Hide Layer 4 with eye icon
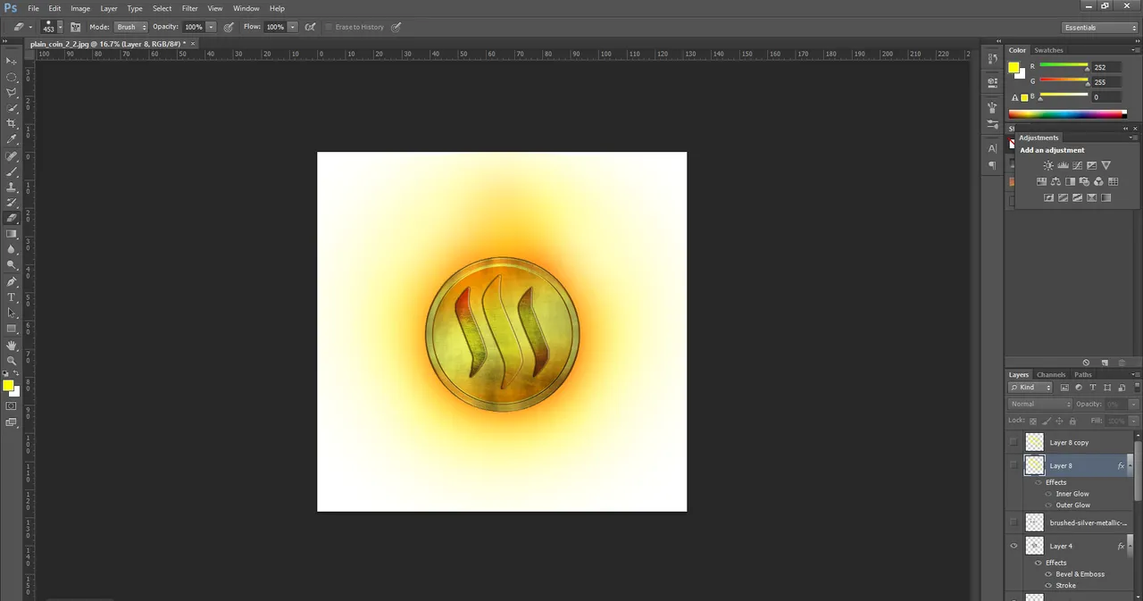1143x601 pixels. 1014,546
